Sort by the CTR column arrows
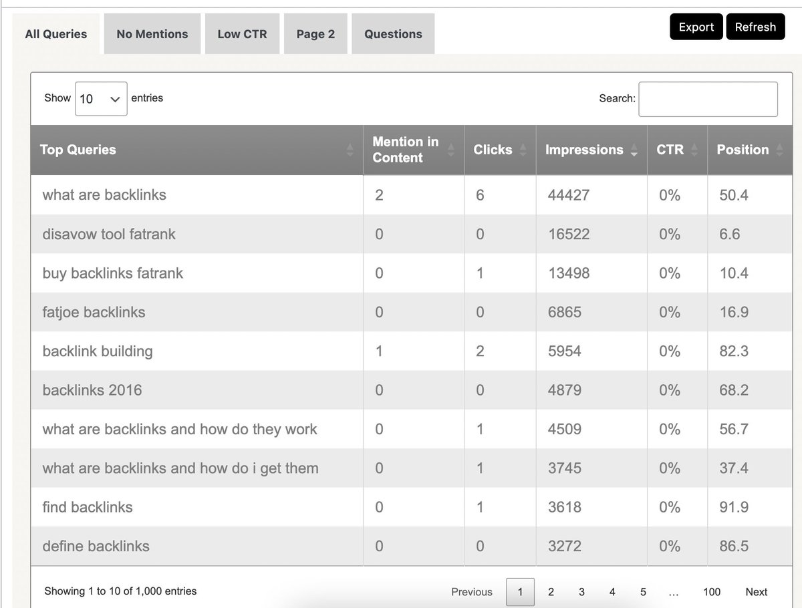This screenshot has width=802, height=608. coord(694,150)
